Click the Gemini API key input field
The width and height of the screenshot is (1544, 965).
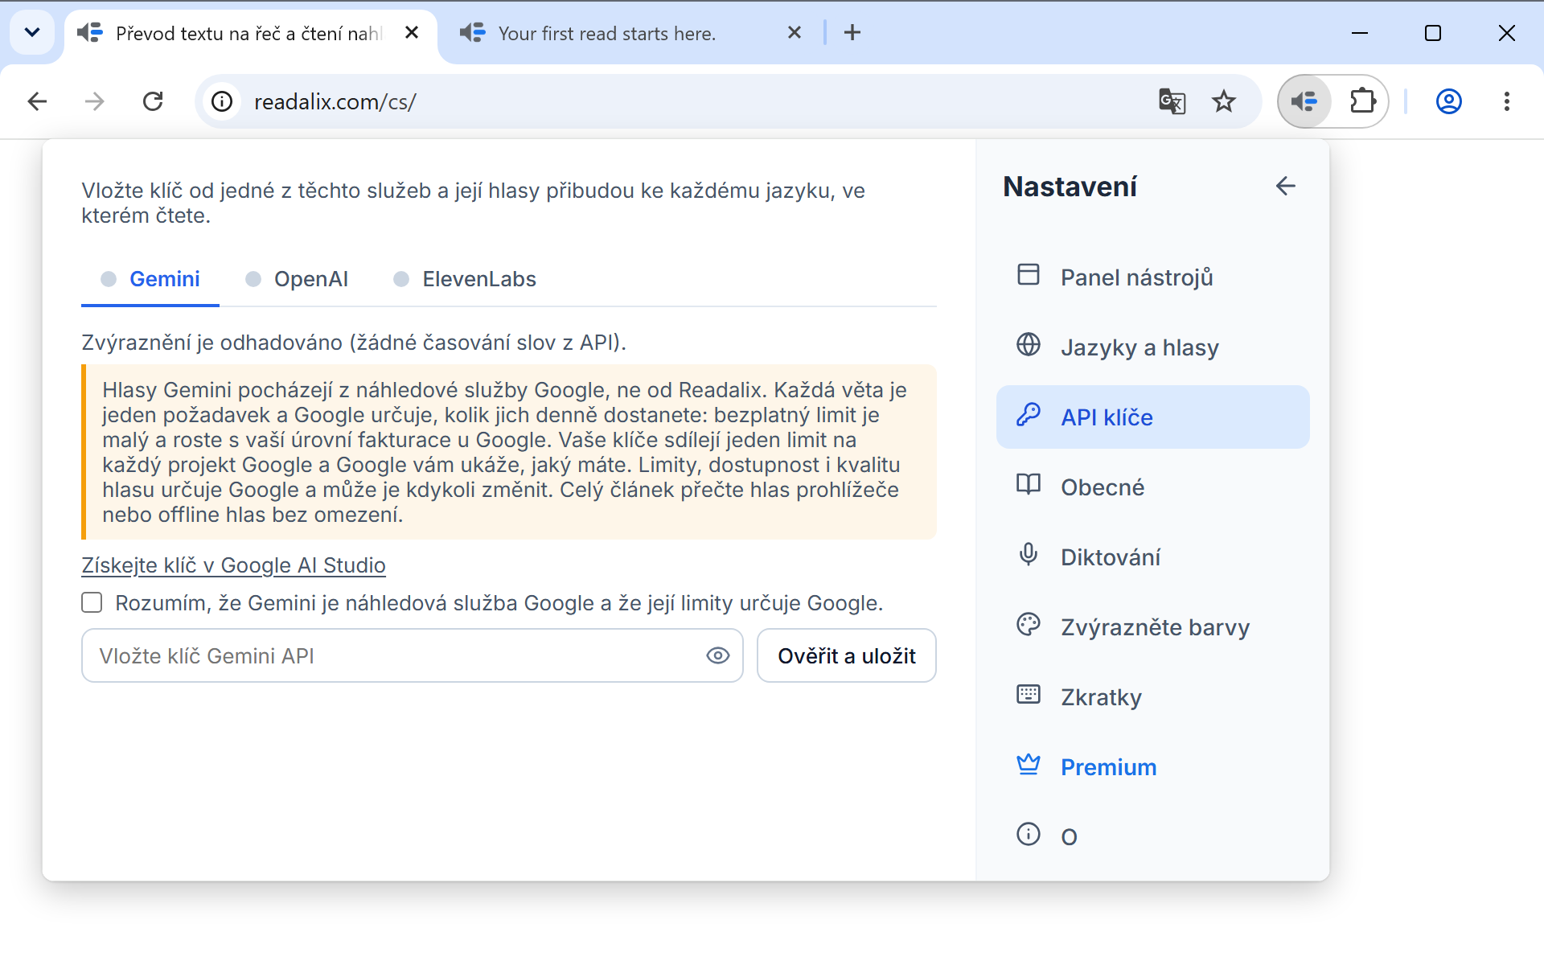(412, 655)
